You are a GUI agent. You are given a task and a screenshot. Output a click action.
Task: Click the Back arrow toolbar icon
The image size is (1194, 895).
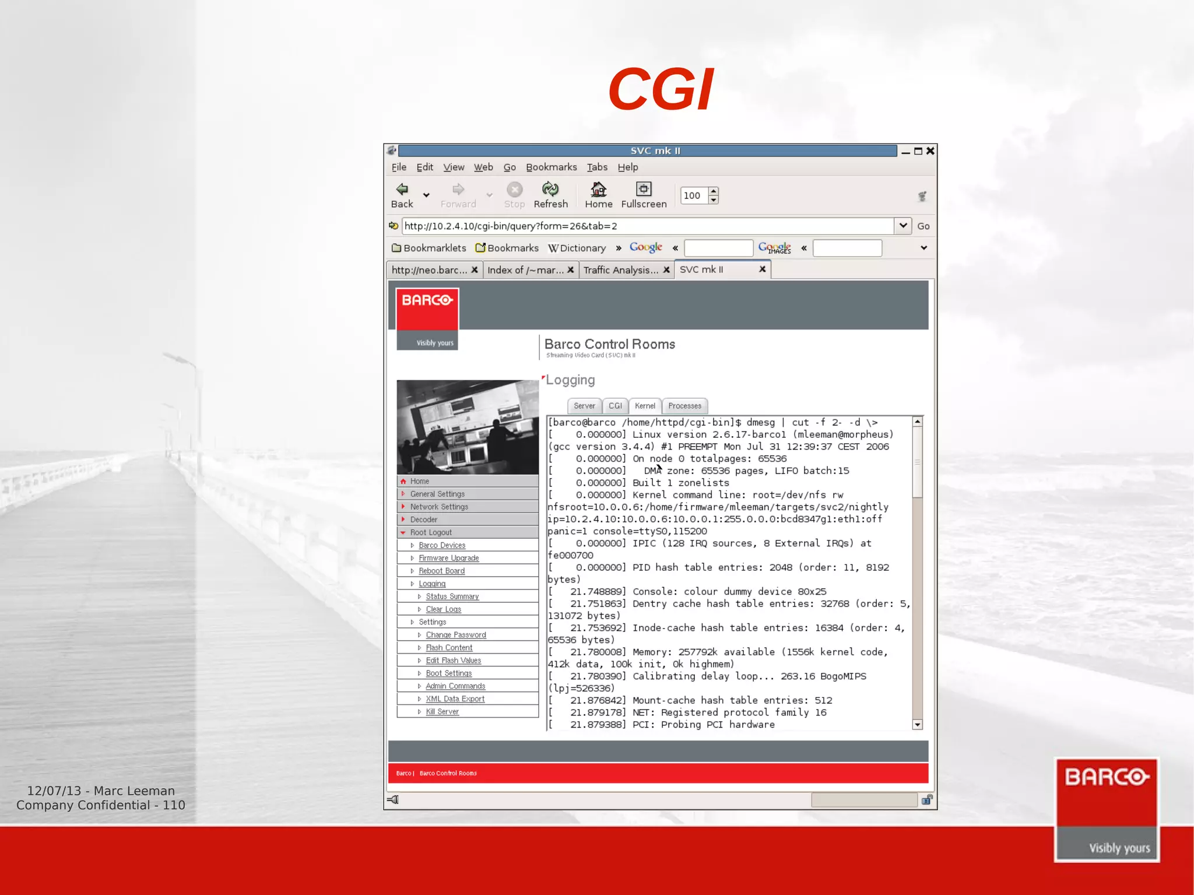click(402, 189)
